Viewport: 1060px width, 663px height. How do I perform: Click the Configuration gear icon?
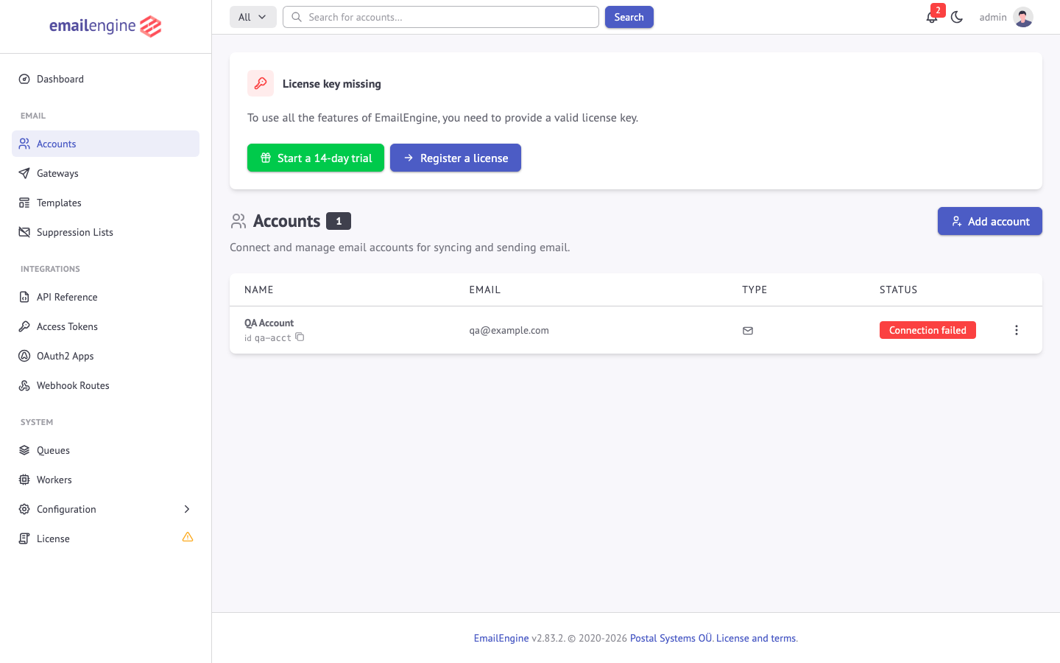click(x=24, y=509)
